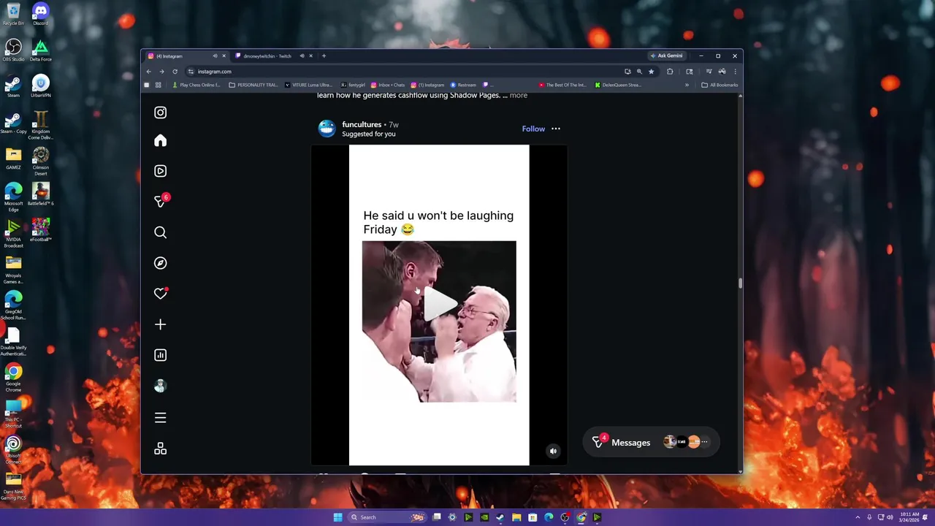The height and width of the screenshot is (526, 935).
Task: Open the funcultures username link
Action: [x=362, y=124]
